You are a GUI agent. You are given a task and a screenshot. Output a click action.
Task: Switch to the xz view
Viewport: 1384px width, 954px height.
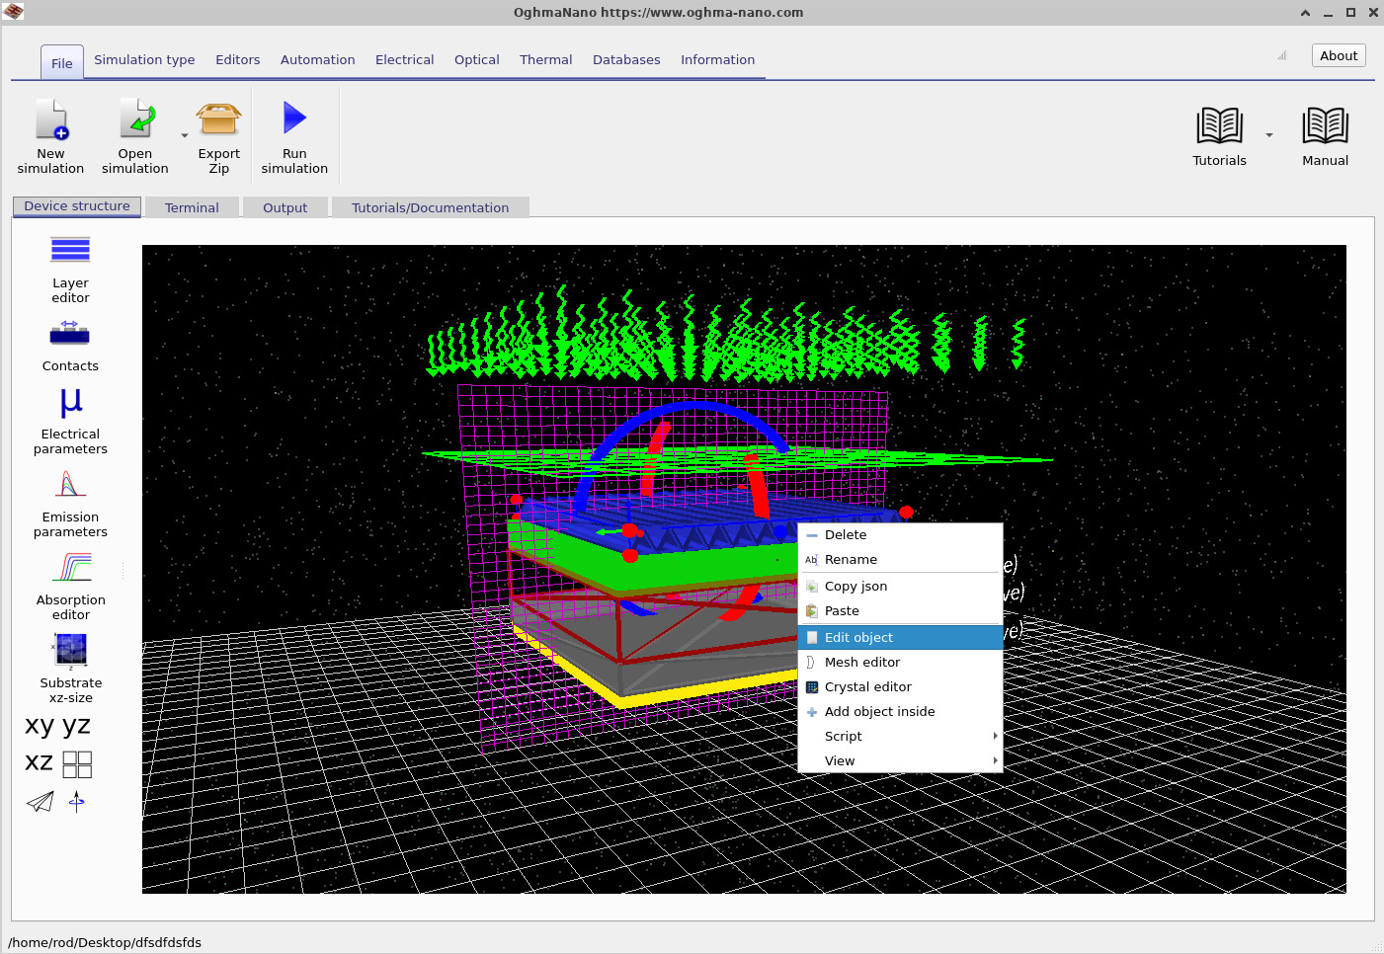click(39, 762)
